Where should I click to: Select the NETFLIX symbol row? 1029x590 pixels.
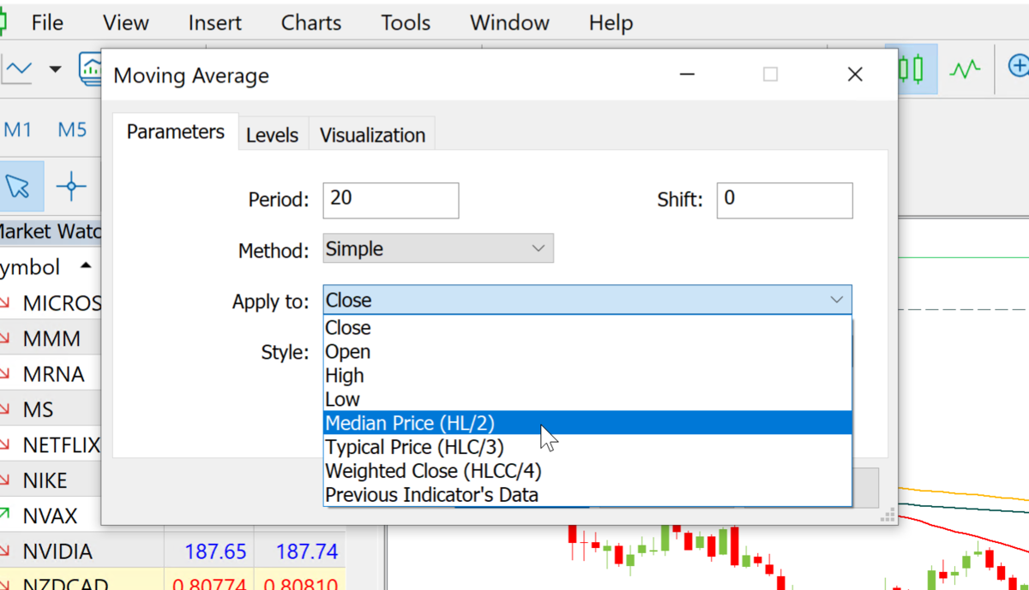(x=51, y=444)
